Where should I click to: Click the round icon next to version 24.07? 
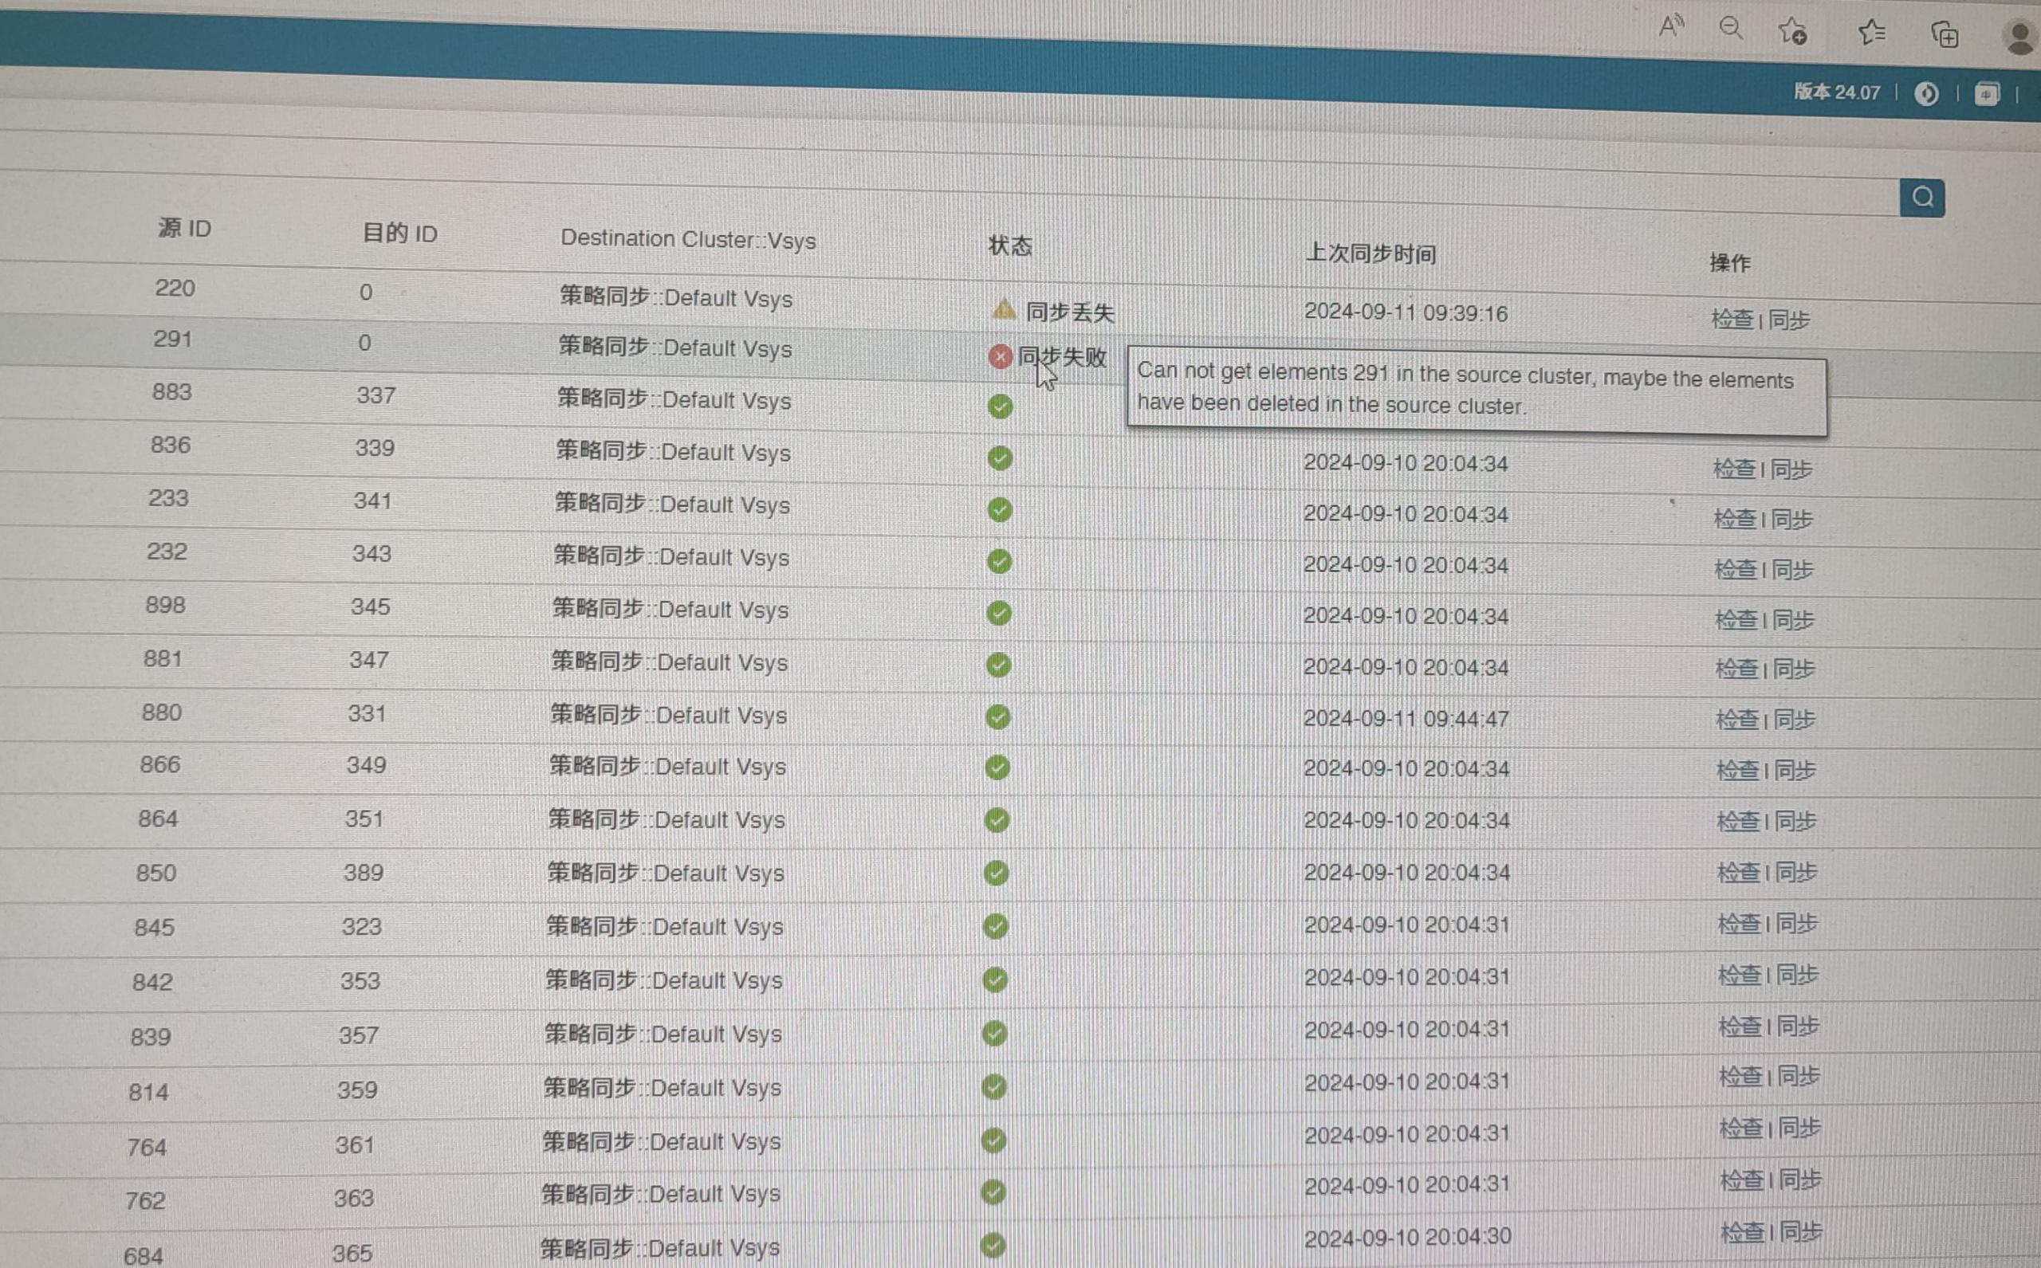1927,94
